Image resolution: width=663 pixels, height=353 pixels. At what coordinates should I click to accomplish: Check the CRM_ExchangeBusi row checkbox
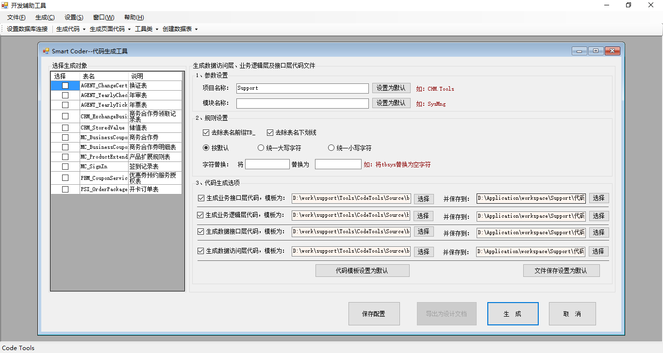(x=65, y=116)
